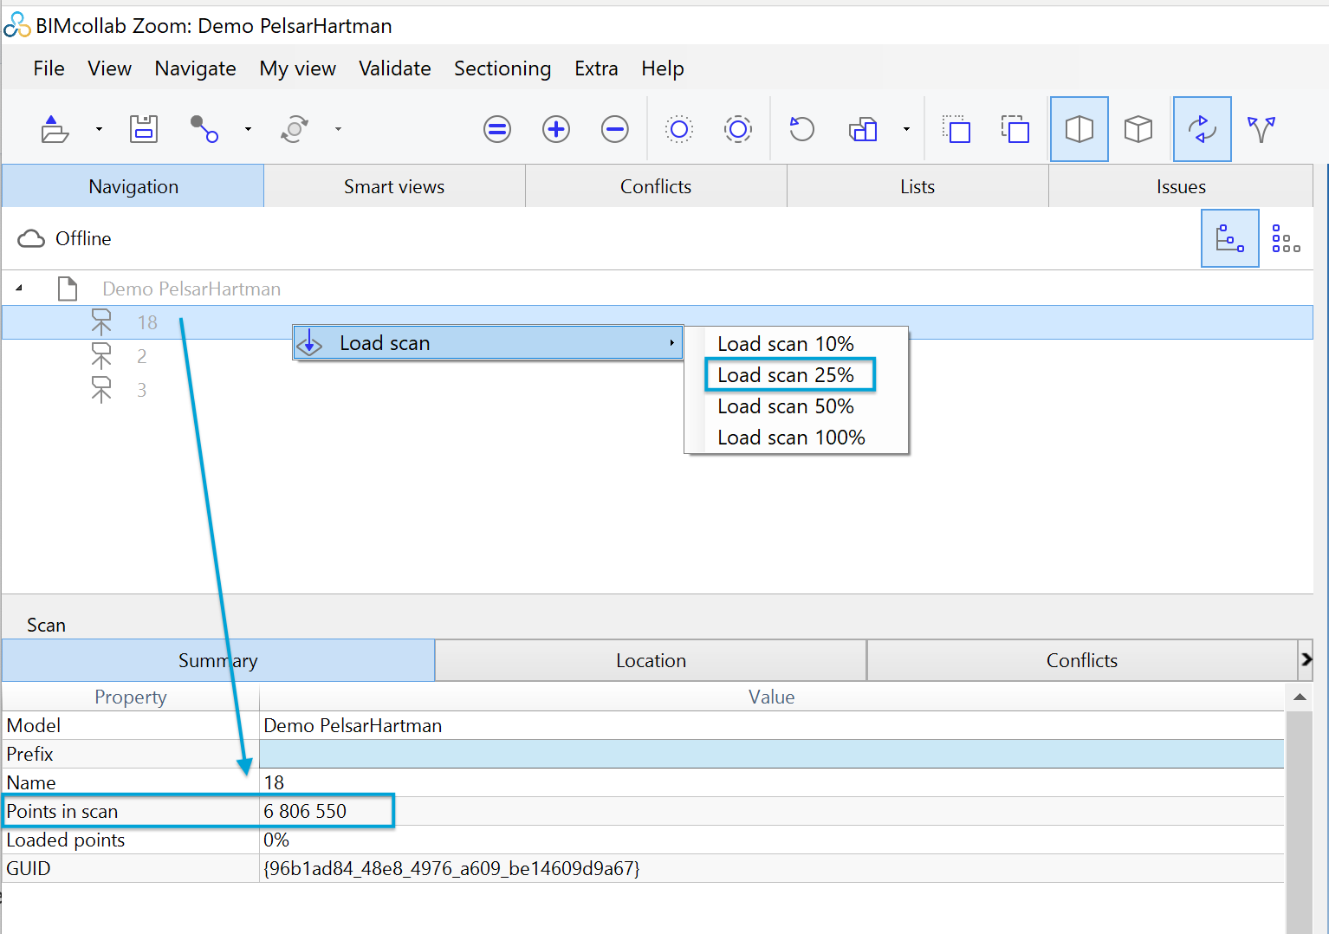The image size is (1329, 934).
Task: Open the Summary tab in Scan panel
Action: tap(218, 660)
